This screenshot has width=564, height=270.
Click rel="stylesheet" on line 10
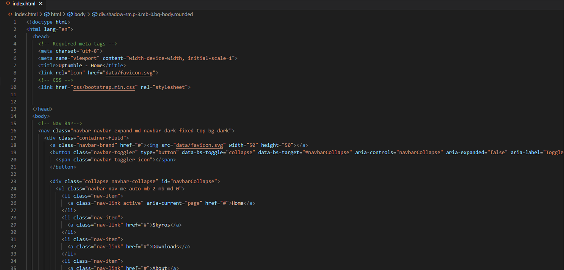point(164,87)
